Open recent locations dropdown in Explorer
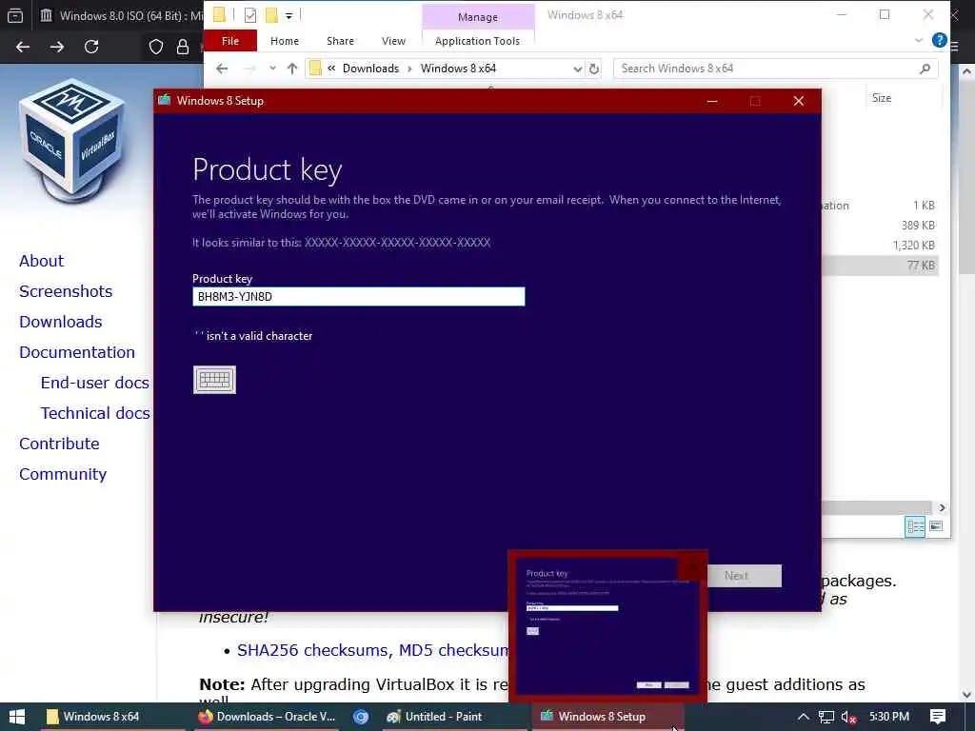This screenshot has height=731, width=975. pyautogui.click(x=272, y=69)
